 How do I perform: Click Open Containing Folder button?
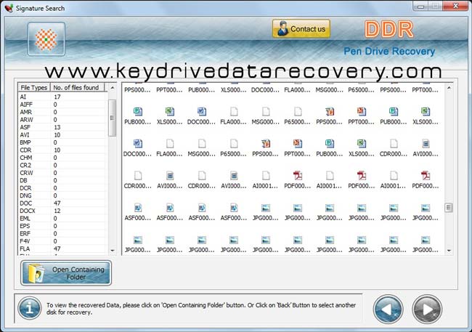(66, 273)
